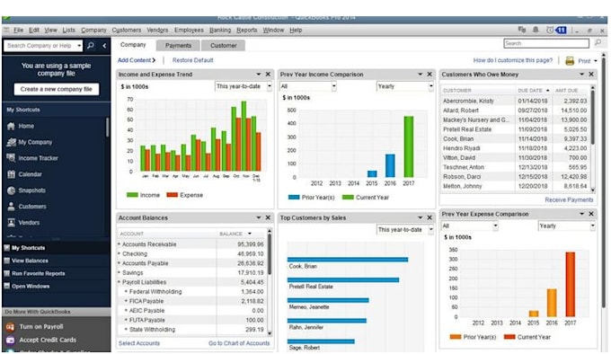Screen dimensions: 611x354
Task: Open the Account Balances panel options arrow
Action: pos(259,217)
